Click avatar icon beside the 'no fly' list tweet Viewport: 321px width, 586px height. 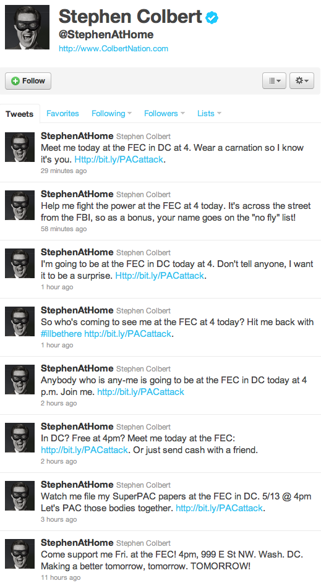coord(20,205)
